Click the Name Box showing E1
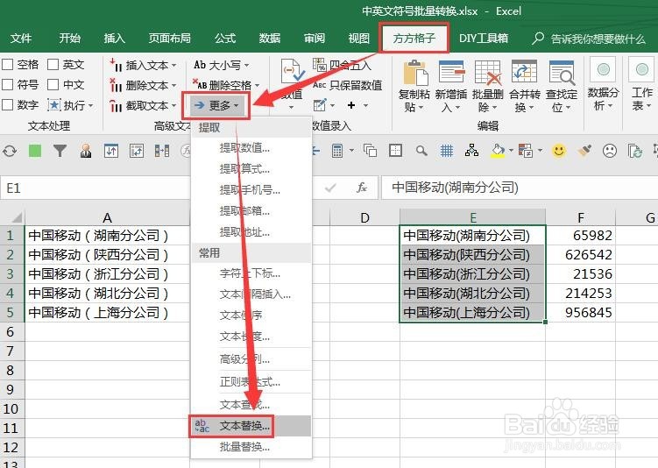This screenshot has width=658, height=468. tap(96, 188)
